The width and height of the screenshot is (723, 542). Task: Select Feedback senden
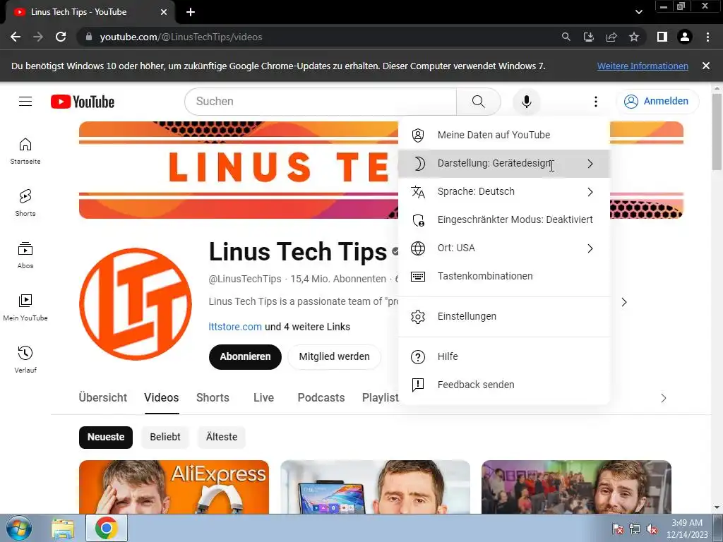504,385
